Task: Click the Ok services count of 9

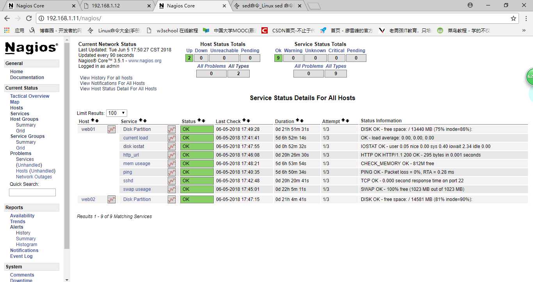Action: pos(278,58)
